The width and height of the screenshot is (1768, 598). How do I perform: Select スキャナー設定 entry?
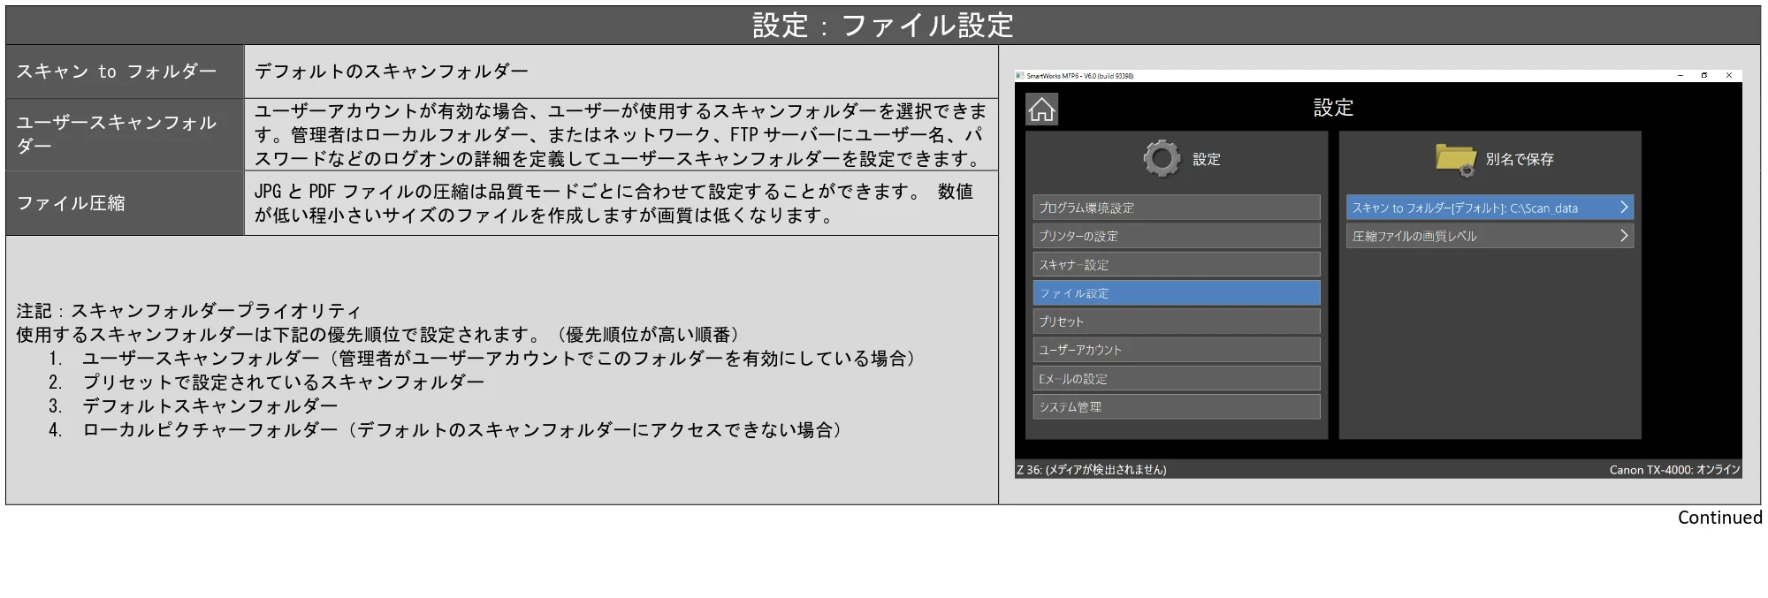tap(1177, 264)
